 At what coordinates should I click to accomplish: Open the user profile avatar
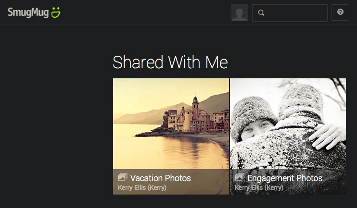(x=239, y=12)
